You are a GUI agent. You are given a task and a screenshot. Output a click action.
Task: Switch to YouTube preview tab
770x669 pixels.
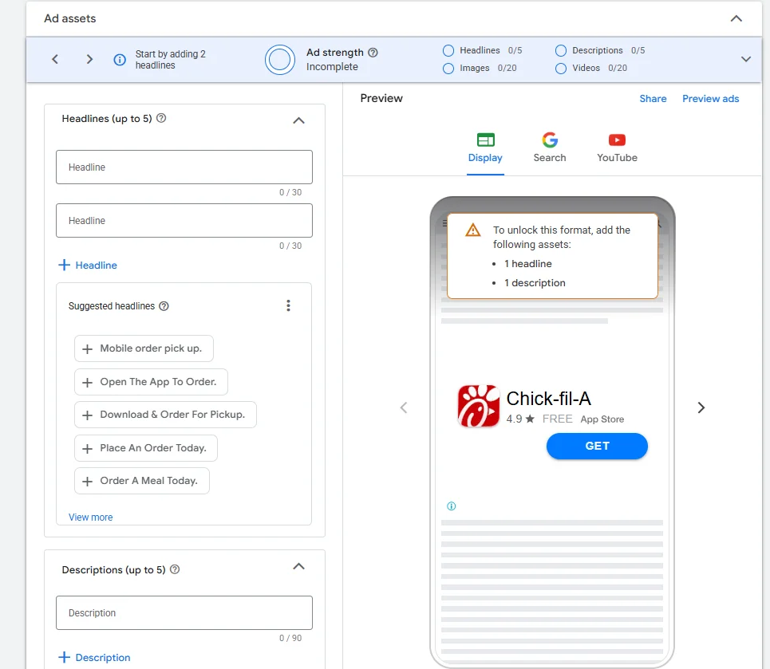click(x=617, y=148)
